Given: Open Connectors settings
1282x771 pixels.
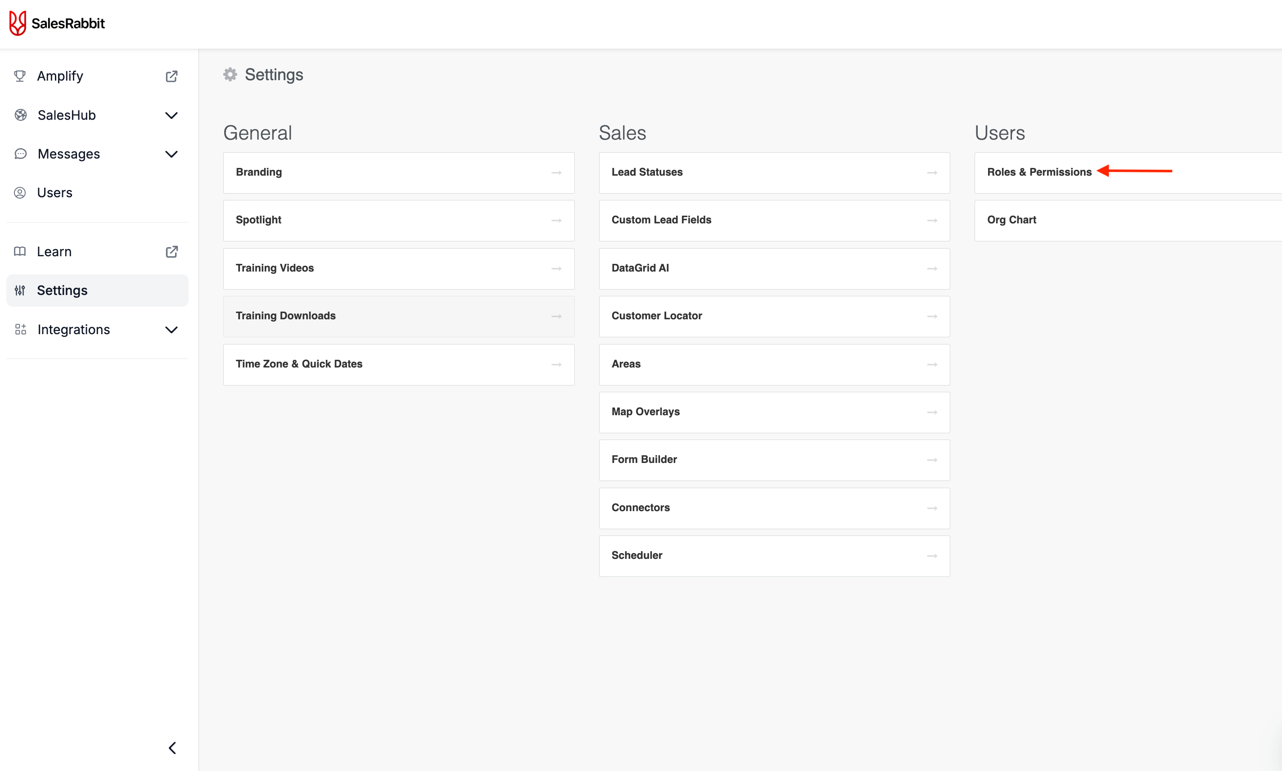Looking at the screenshot, I should (x=774, y=508).
